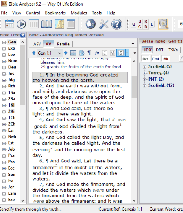Switch to the Parallel tab
183x213 pixels.
coord(63,44)
